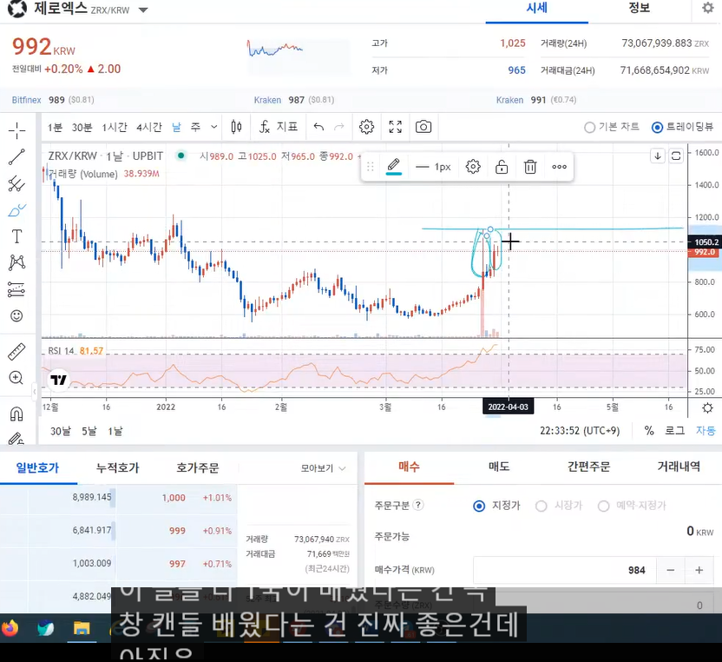Viewport: 722px width, 662px height.
Task: Set chart range to 5날
Action: pyautogui.click(x=89, y=431)
